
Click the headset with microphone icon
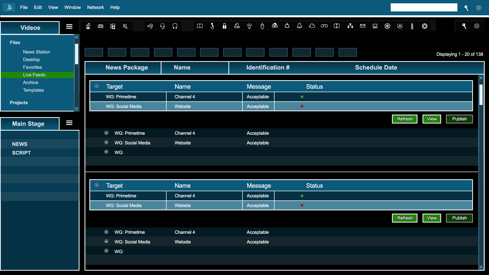click(162, 26)
